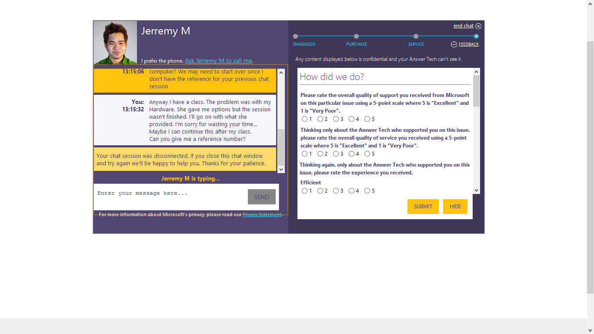Select rating 5 for Efficient
The width and height of the screenshot is (594, 334).
tap(367, 191)
